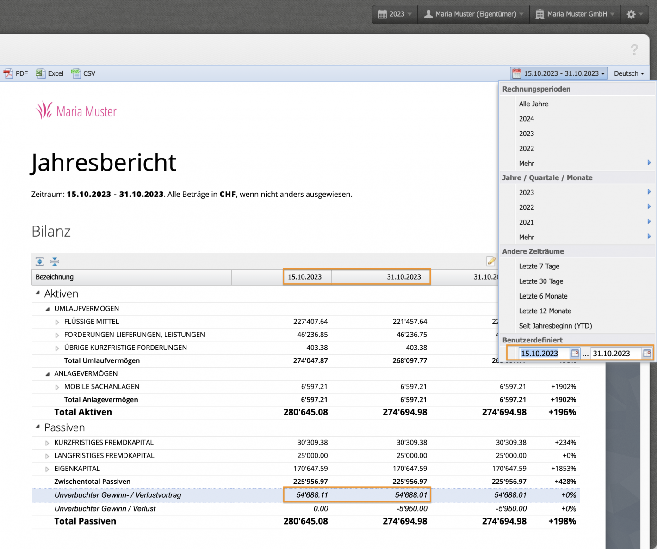Open the settings gear in the top bar

[631, 14]
